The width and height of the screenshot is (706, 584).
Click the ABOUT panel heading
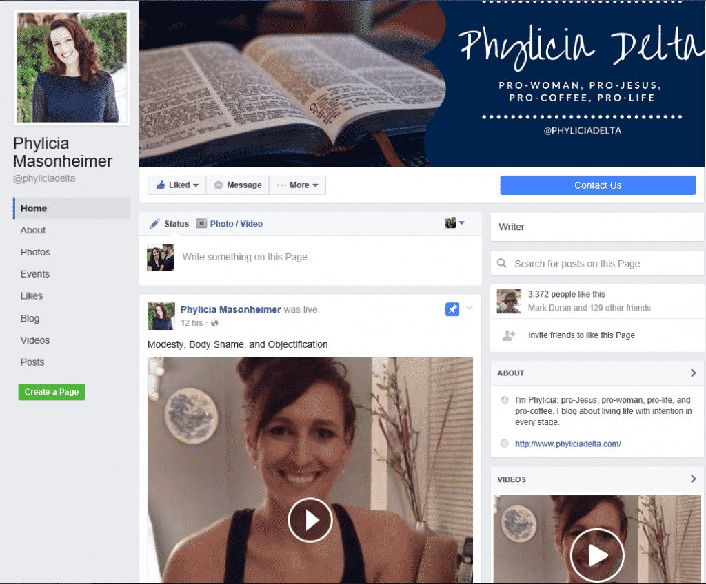point(511,373)
